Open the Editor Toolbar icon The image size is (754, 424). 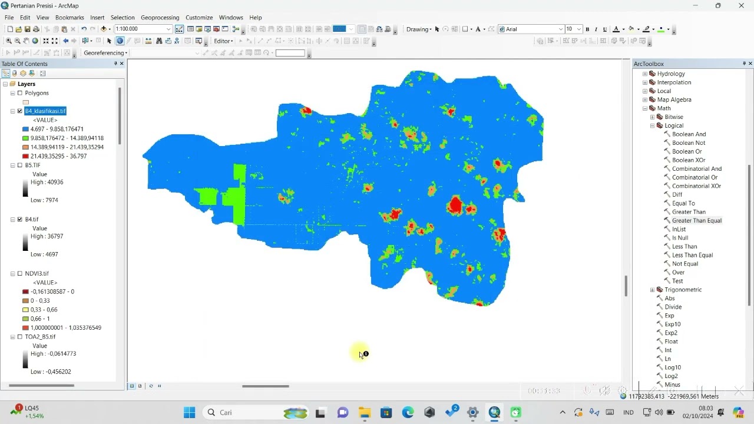(179, 29)
